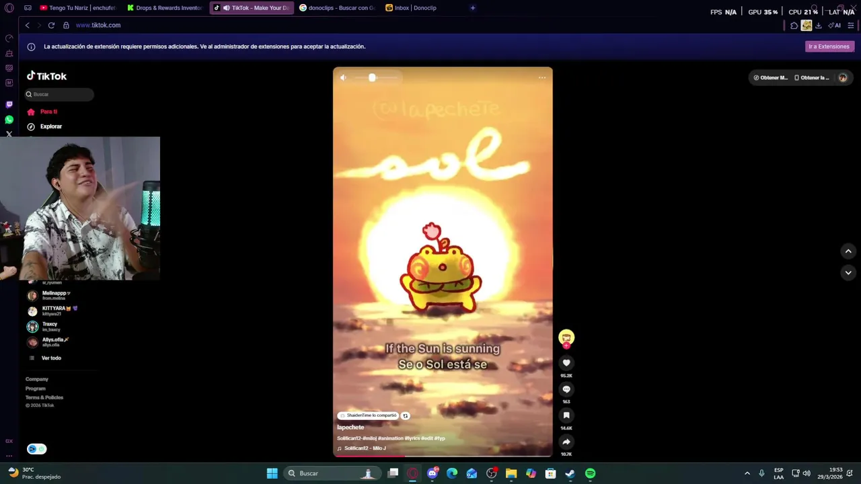
Task: Open Discord from the taskbar
Action: click(433, 473)
